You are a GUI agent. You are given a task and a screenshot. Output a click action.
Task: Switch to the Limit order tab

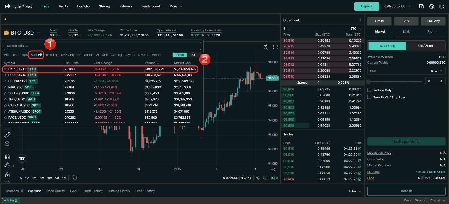click(406, 31)
